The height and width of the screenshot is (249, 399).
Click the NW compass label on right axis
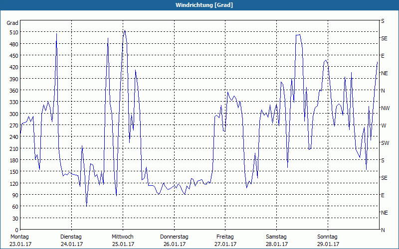coord(385,108)
